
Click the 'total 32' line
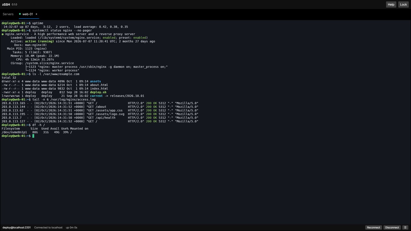9,78
